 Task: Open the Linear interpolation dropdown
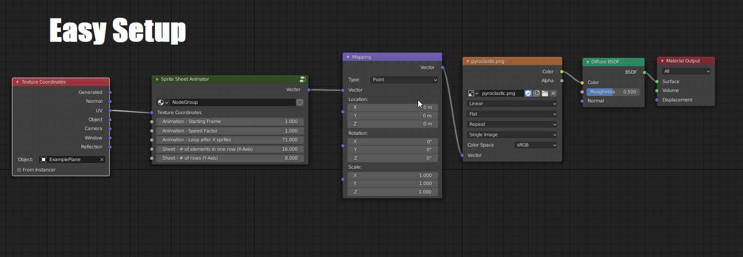click(512, 104)
